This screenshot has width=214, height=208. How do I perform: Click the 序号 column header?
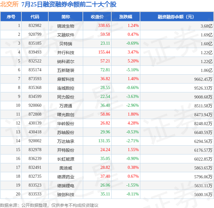(x=11, y=17)
